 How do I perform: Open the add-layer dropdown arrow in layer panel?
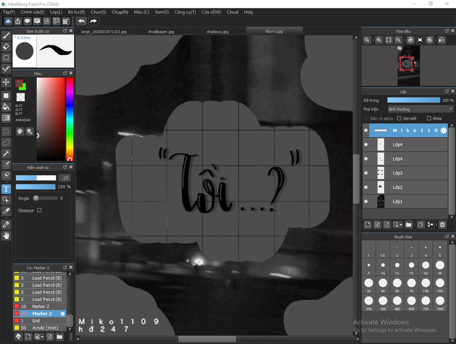pos(401,225)
